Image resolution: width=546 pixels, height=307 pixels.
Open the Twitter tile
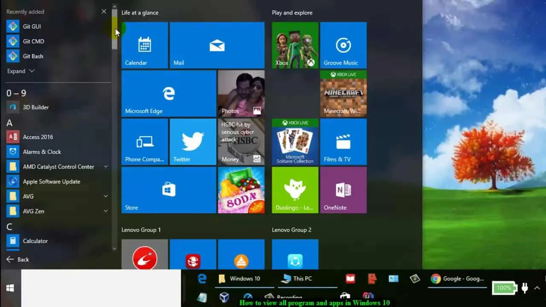(x=193, y=142)
